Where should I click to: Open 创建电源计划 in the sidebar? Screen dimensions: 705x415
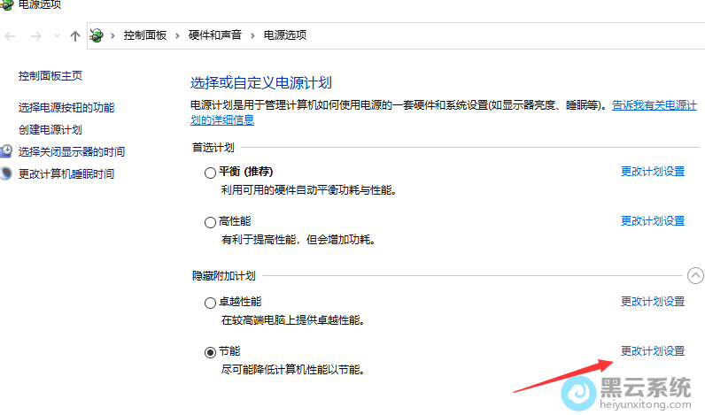click(50, 130)
